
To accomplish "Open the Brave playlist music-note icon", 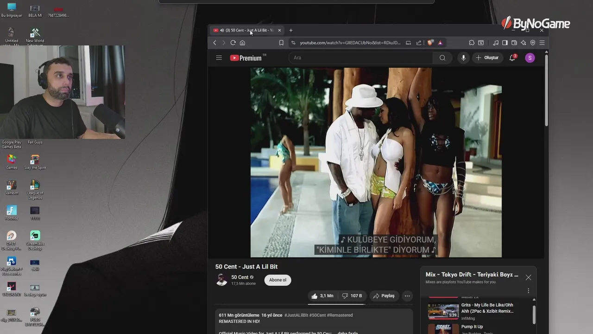I will (496, 43).
